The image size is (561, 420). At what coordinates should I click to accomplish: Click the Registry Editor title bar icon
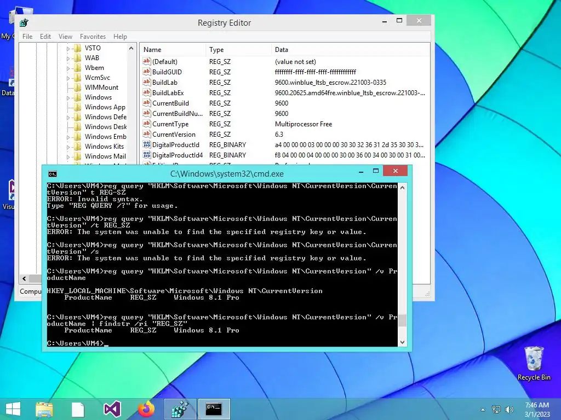click(24, 23)
